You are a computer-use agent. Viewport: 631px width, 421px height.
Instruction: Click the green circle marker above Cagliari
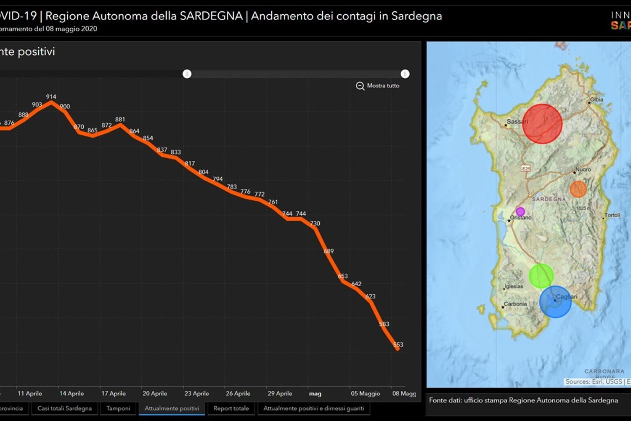[541, 276]
